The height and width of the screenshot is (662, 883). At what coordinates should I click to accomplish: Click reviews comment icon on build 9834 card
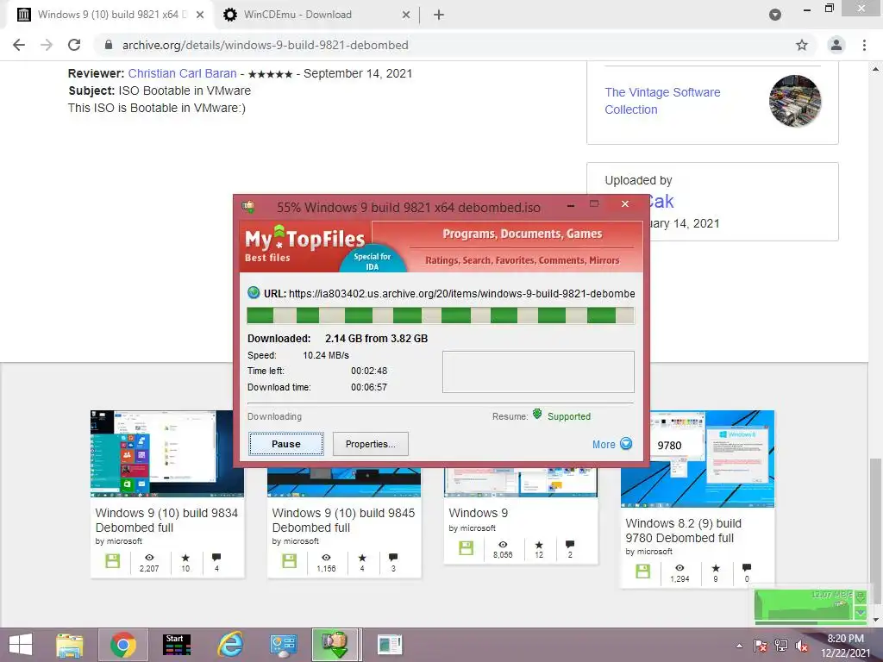click(216, 558)
